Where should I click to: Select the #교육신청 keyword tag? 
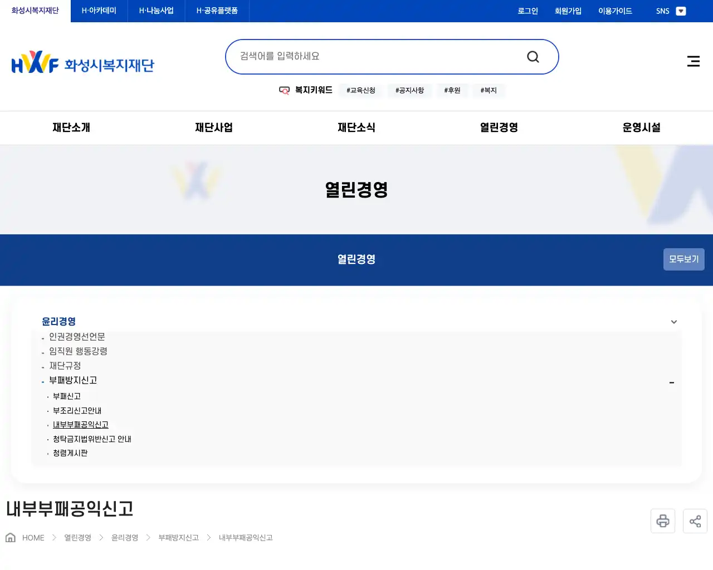[x=360, y=90]
